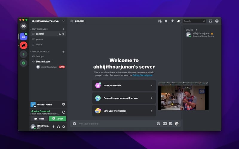The width and height of the screenshot is (239, 149).
Task: Click the abhijithnarj... #1121 username tag
Action: pyautogui.click(x=43, y=127)
